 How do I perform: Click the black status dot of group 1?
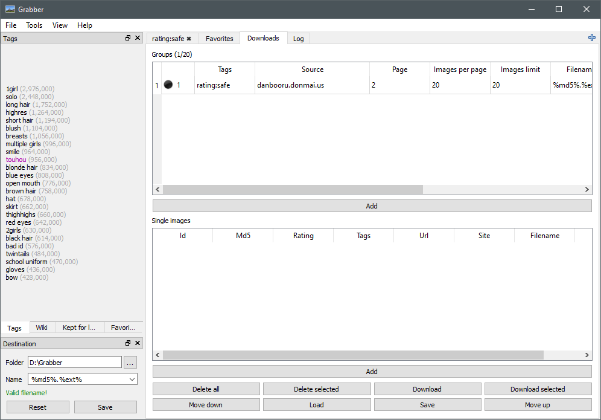coord(168,85)
